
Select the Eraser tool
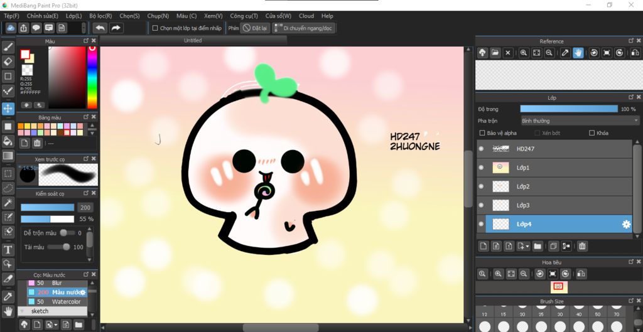point(8,62)
